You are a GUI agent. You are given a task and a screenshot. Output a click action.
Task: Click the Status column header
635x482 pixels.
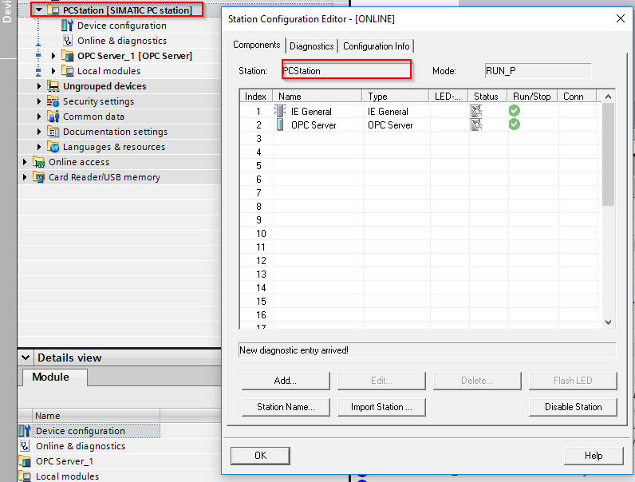tap(487, 97)
